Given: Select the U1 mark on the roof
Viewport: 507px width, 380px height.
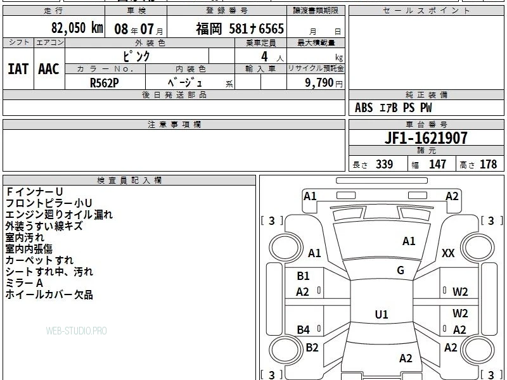Looking at the screenshot, I should coord(382,314).
